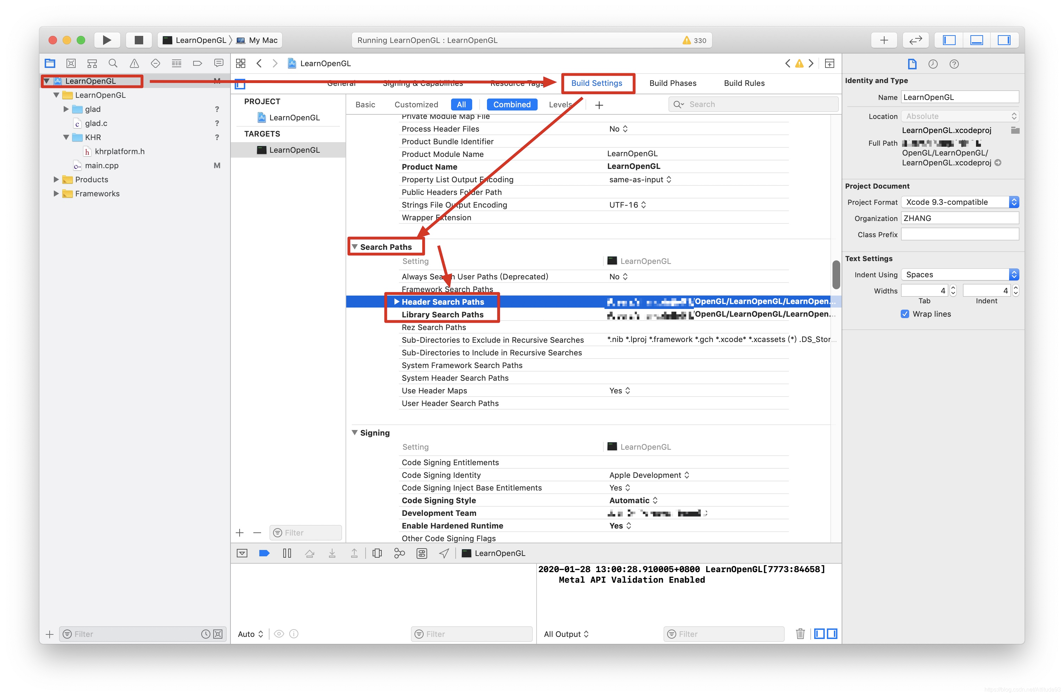The height and width of the screenshot is (696, 1064).
Task: Go back with the left chevron
Action: (x=259, y=63)
